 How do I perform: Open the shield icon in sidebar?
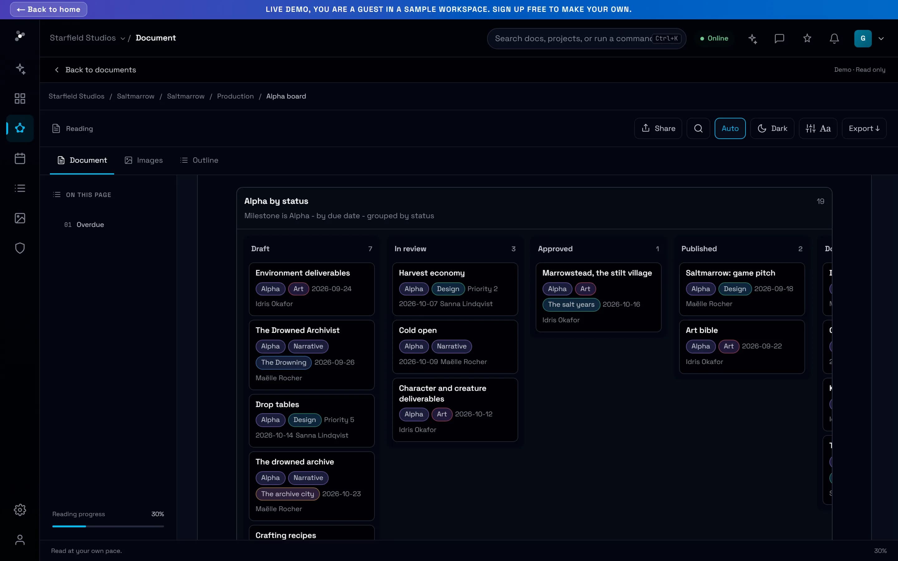click(20, 248)
